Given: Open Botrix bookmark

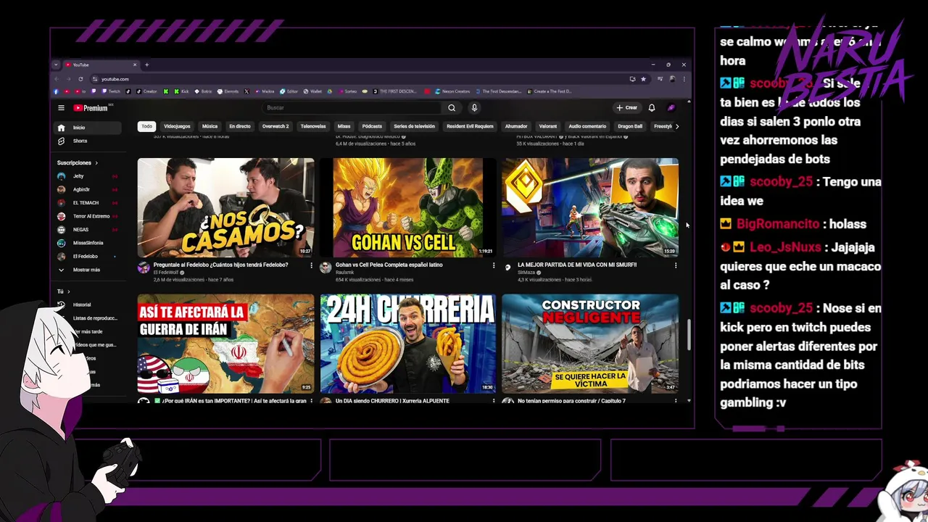Looking at the screenshot, I should click(x=204, y=91).
